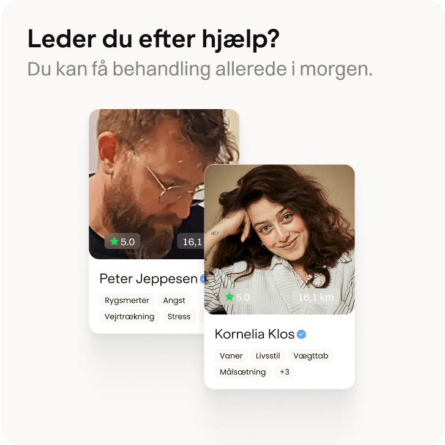Viewport: 445px width, 445px height.
Task: Select the Livsstil tag
Action: [267, 356]
